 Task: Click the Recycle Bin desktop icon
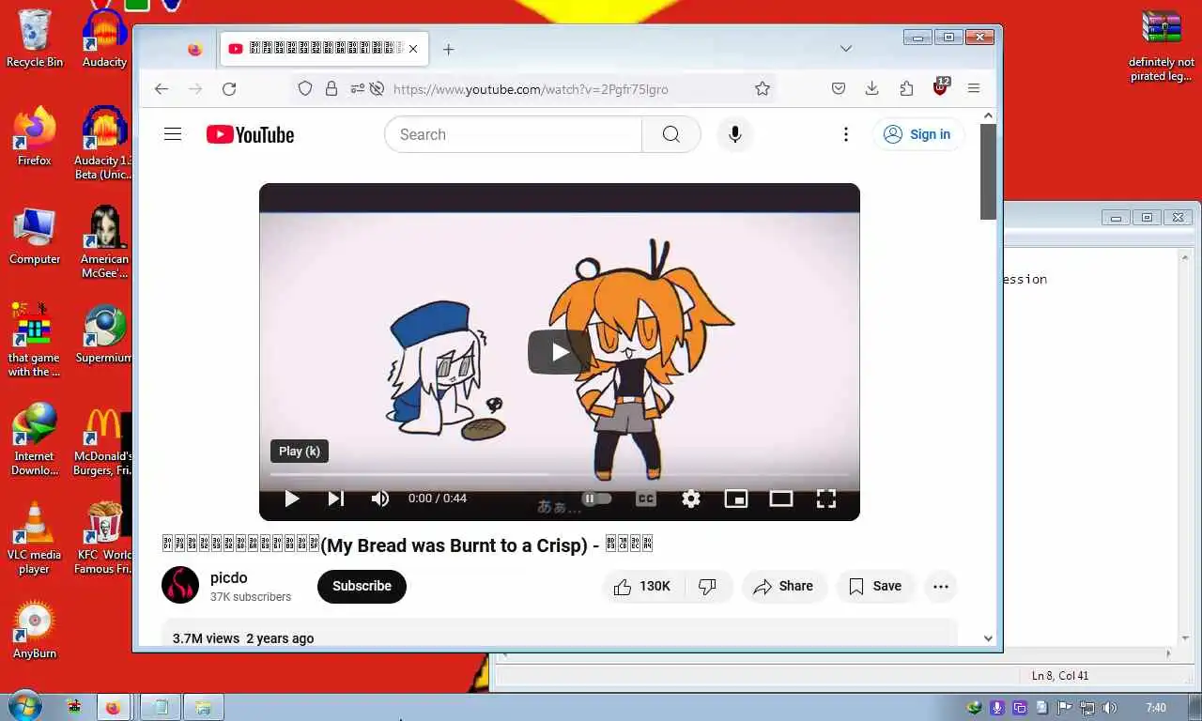[35, 39]
